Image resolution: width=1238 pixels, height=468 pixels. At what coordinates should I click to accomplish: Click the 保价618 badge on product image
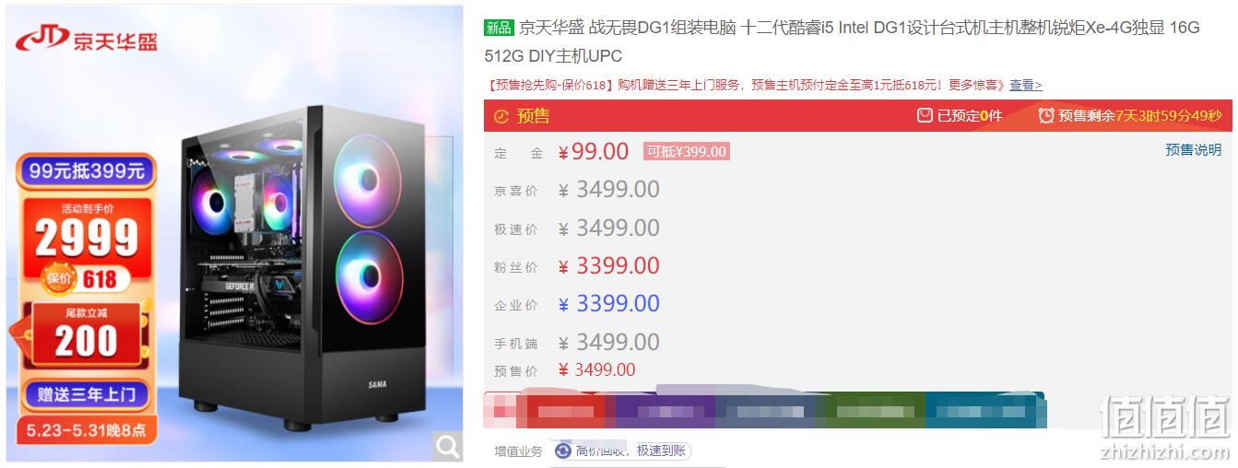click(83, 278)
